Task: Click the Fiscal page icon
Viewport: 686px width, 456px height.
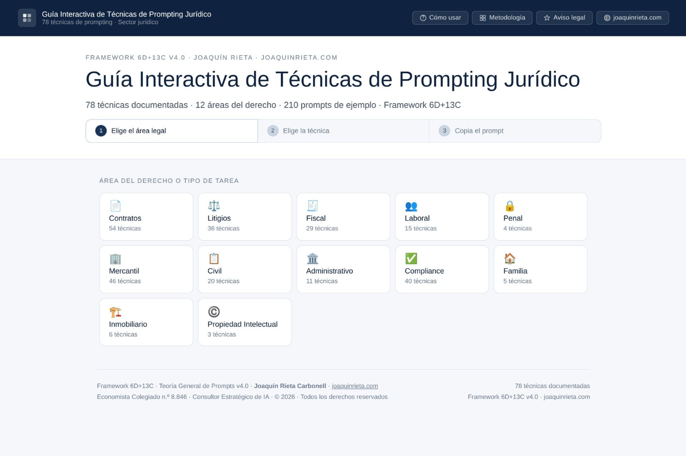Action: [x=313, y=206]
